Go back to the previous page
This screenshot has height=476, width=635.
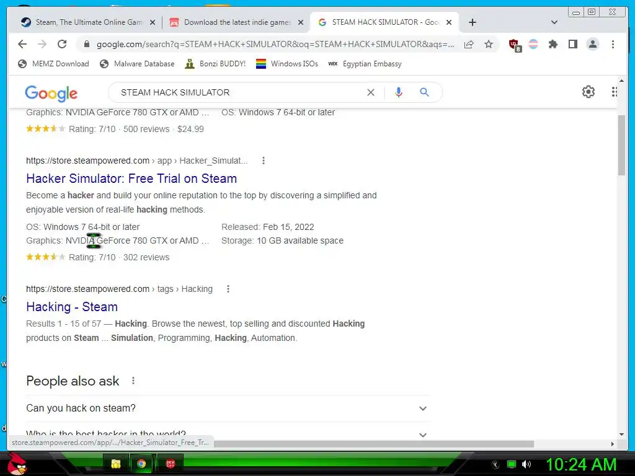point(22,44)
